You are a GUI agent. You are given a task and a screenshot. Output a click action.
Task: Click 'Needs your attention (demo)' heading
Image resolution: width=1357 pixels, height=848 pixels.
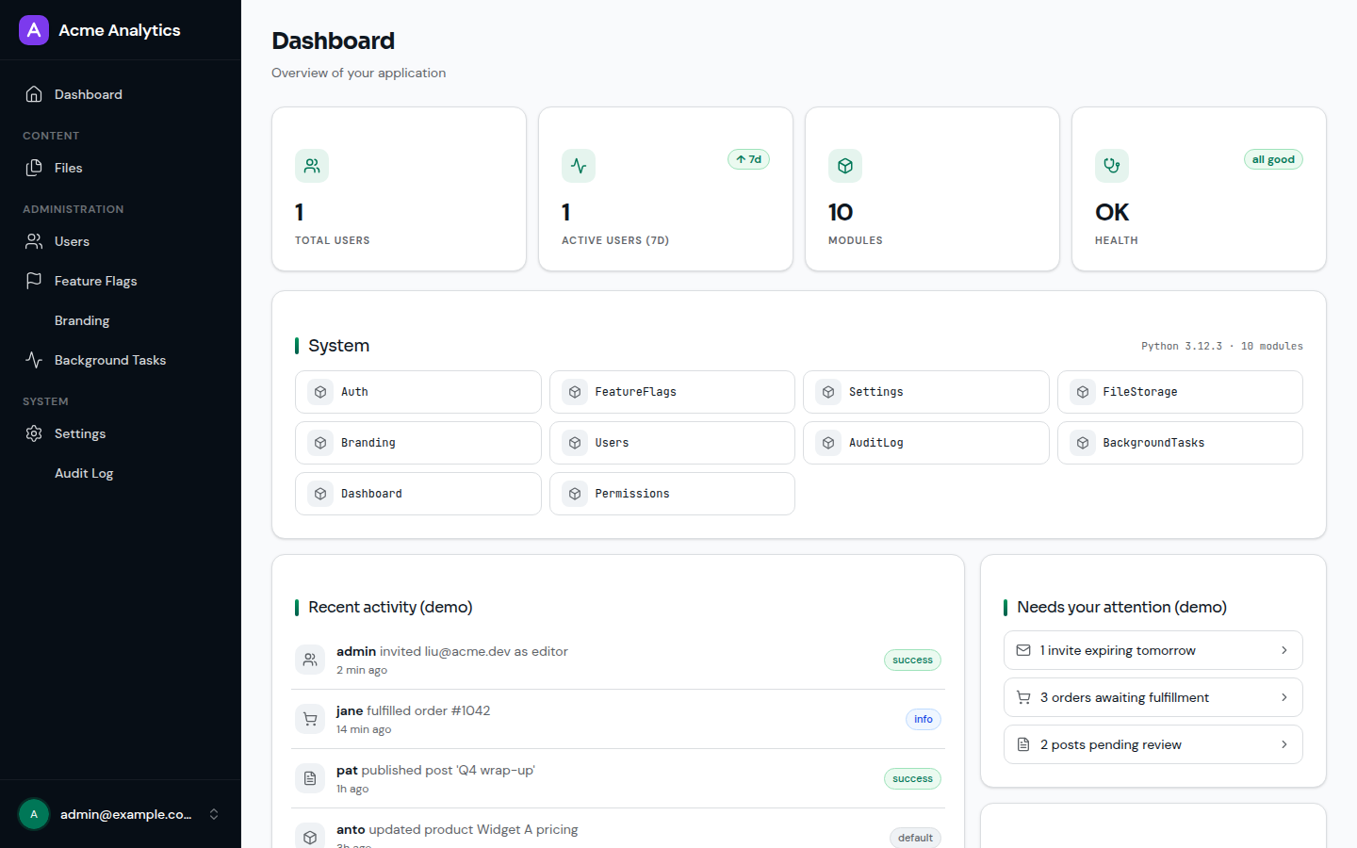pos(1121,608)
